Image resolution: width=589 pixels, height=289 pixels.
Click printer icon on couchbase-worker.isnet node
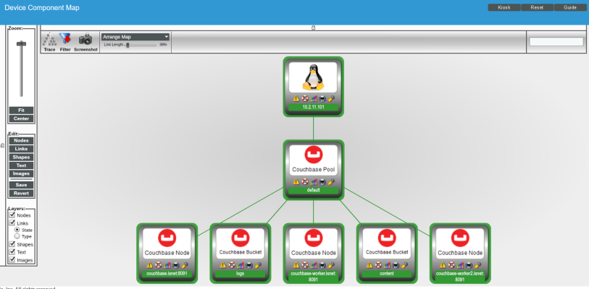click(x=322, y=265)
